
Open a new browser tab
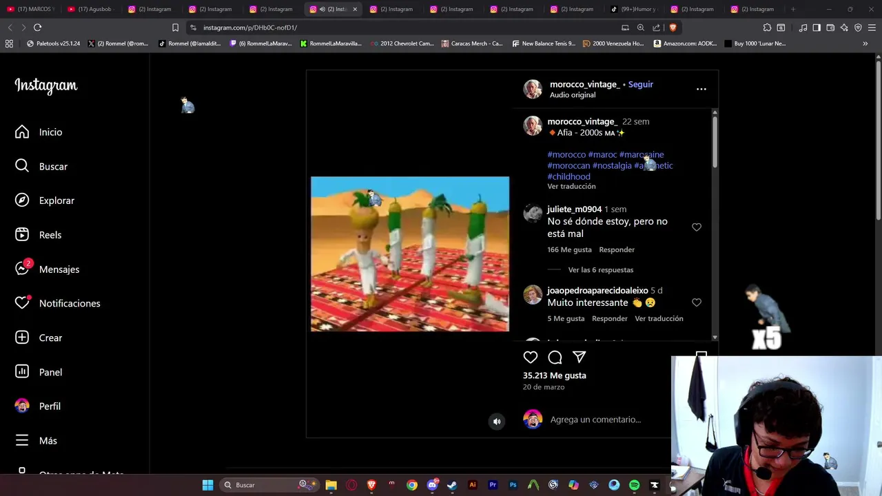click(x=793, y=9)
